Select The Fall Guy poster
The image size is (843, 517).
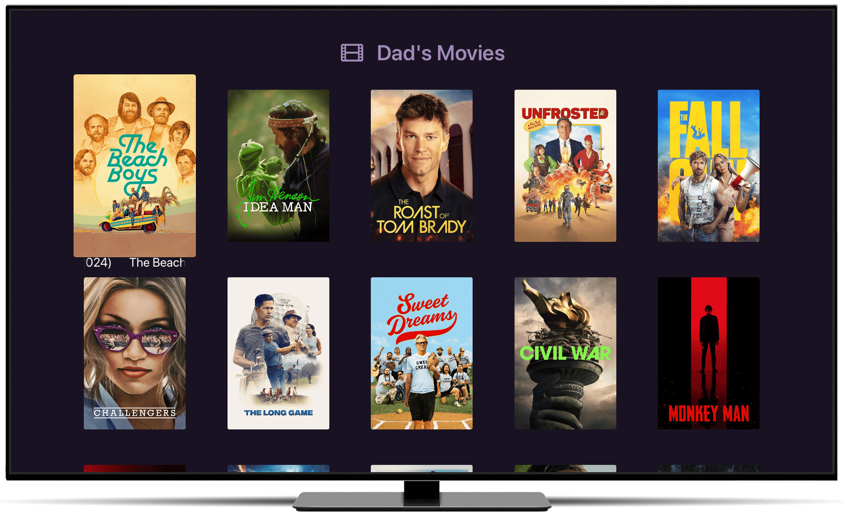pyautogui.click(x=709, y=166)
